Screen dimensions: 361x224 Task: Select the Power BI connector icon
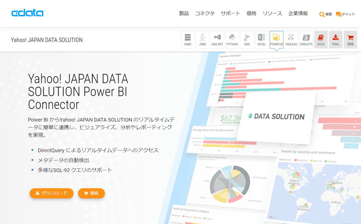tap(276, 40)
